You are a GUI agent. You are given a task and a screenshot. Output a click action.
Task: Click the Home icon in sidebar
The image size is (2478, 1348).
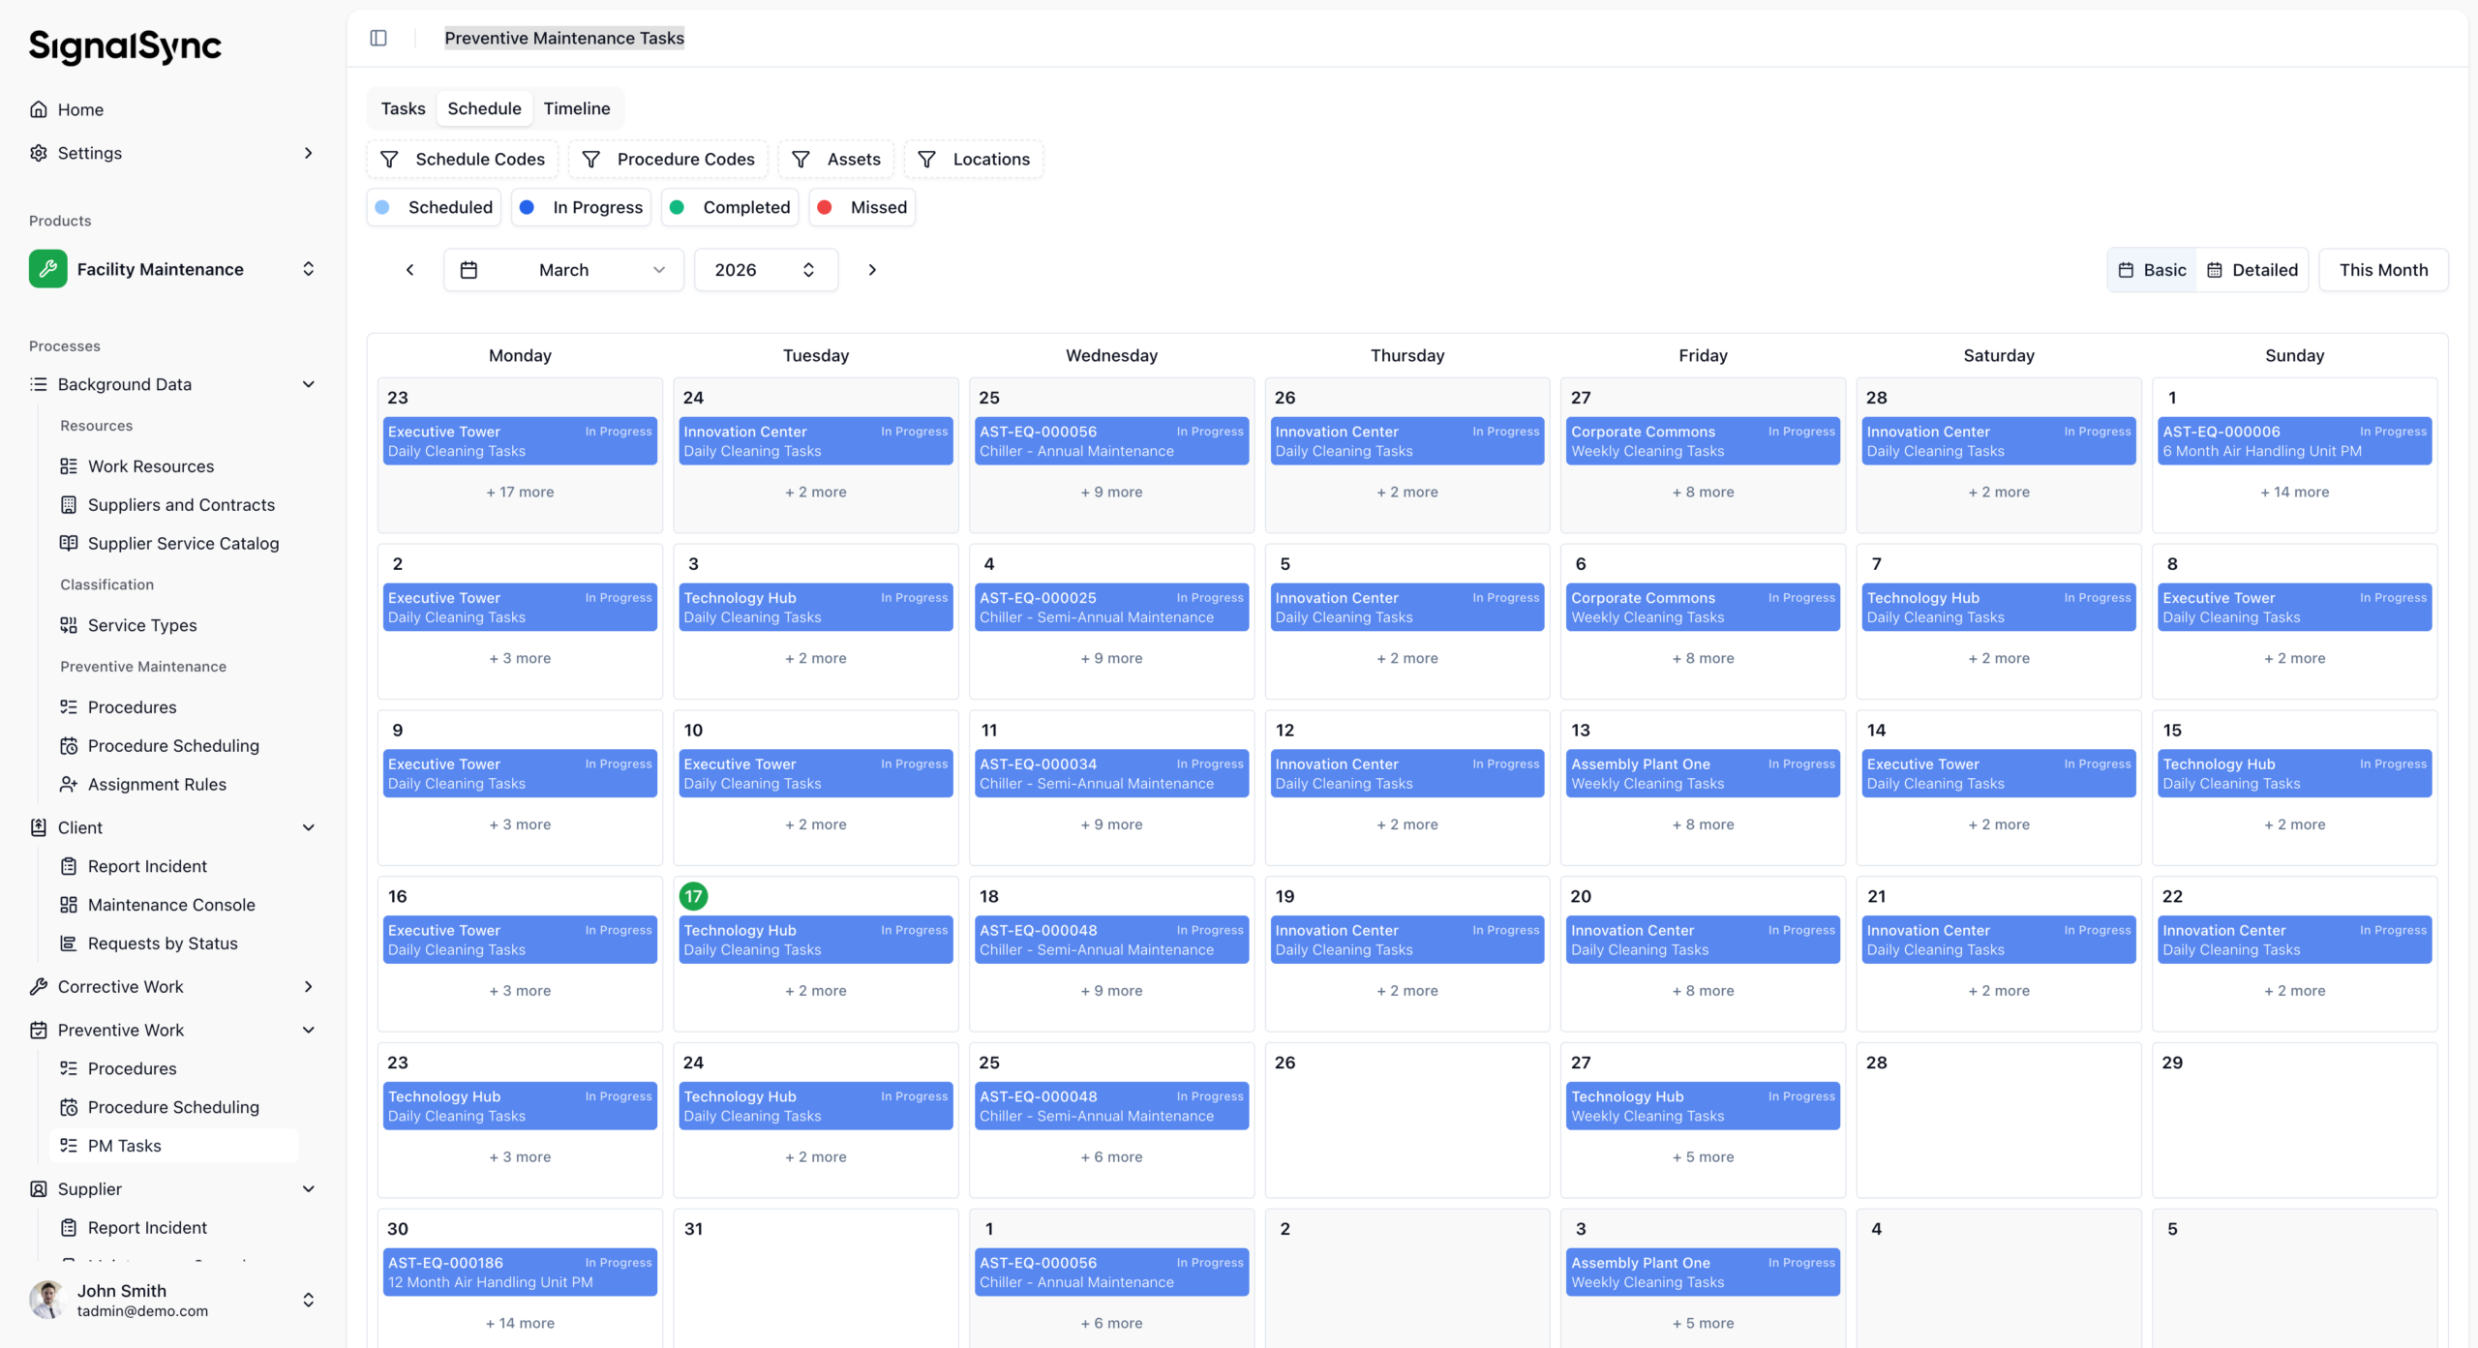39,109
